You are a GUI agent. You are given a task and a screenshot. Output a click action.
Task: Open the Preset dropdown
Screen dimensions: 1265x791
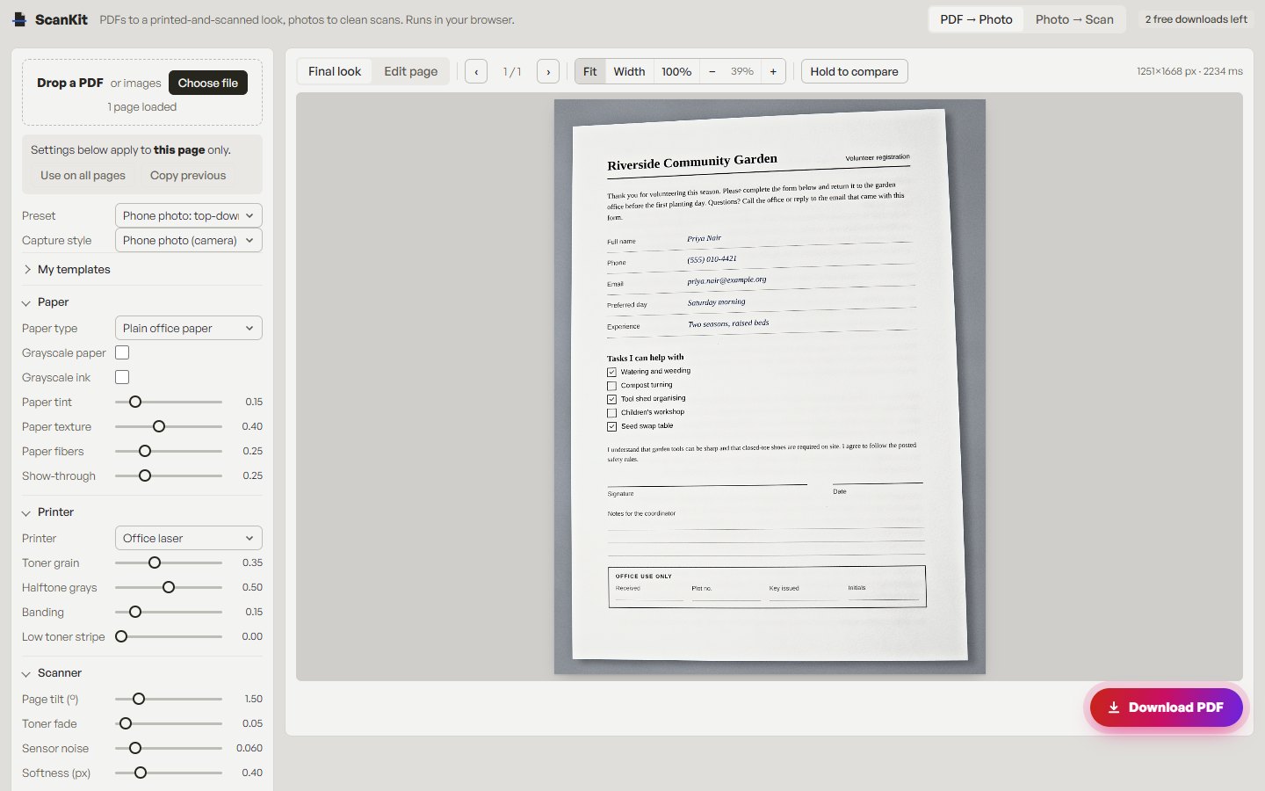(189, 215)
